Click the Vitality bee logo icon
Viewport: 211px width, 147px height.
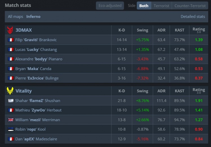pos(10,91)
